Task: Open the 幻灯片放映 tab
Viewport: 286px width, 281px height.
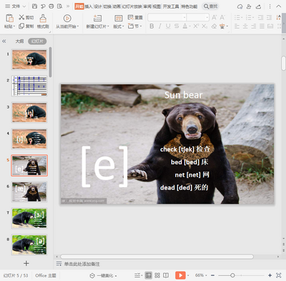Action: tap(132, 6)
